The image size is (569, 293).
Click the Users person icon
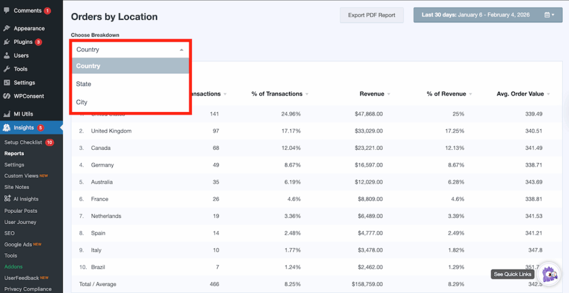(7, 55)
